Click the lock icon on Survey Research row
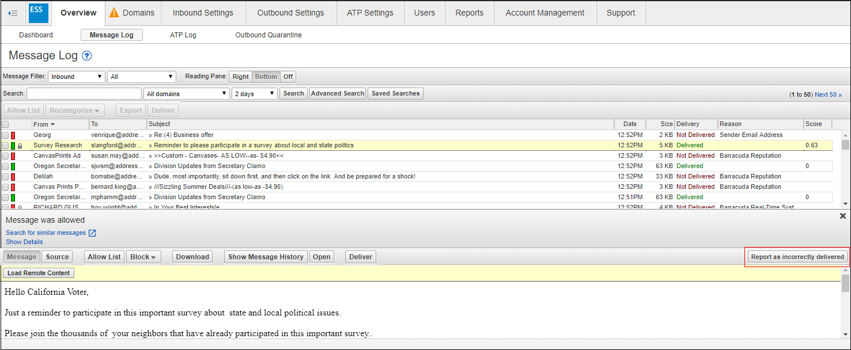Viewport: 851px width, 350px height. (x=20, y=146)
